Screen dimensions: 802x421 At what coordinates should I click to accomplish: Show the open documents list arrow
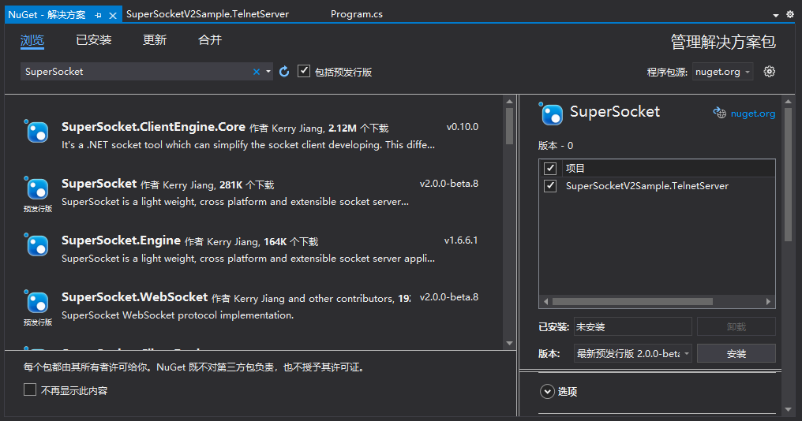click(x=776, y=15)
